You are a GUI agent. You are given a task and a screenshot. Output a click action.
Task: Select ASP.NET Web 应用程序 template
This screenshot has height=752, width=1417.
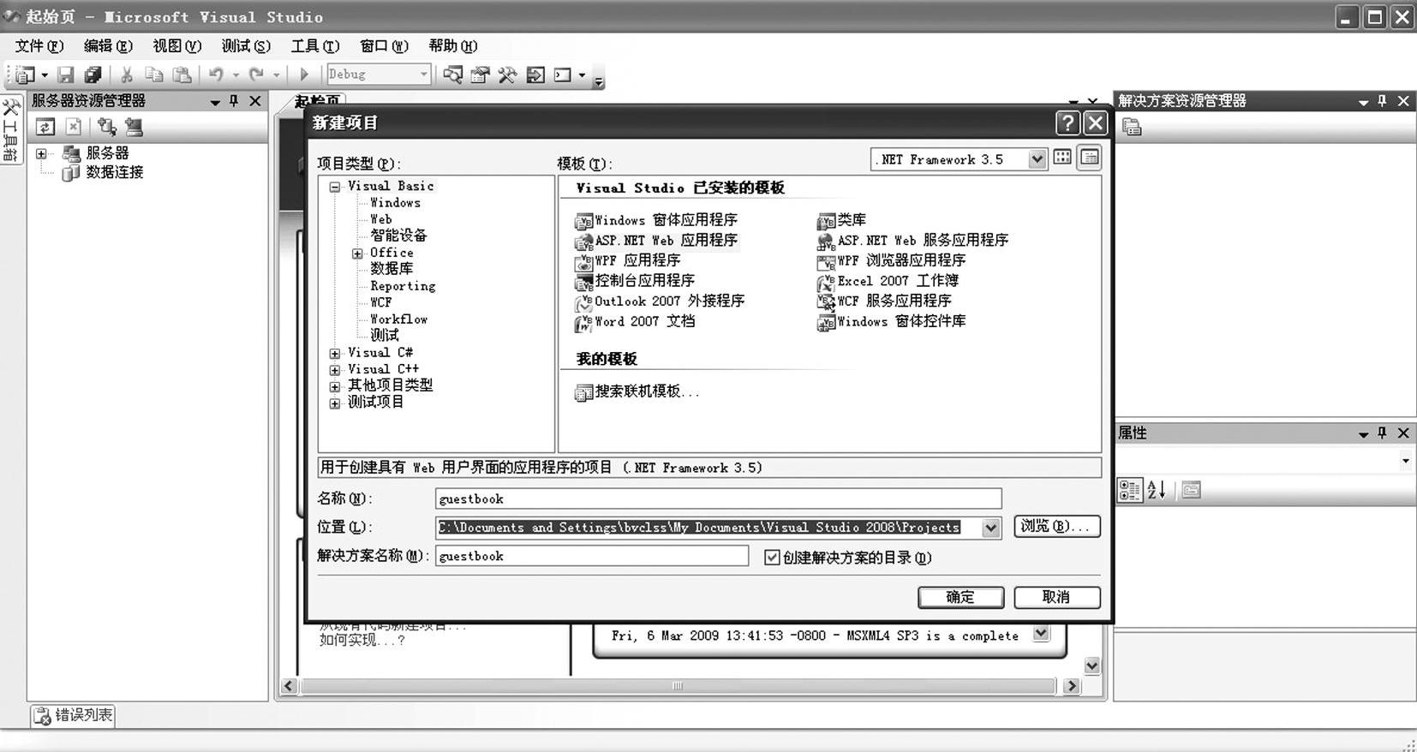coord(656,241)
